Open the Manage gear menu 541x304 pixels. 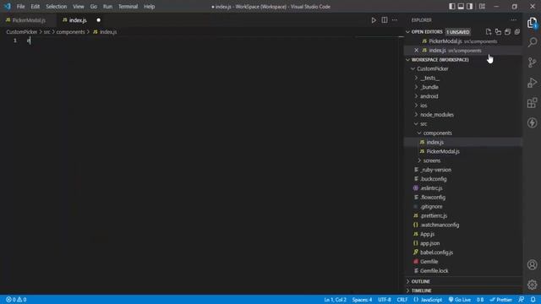click(532, 285)
